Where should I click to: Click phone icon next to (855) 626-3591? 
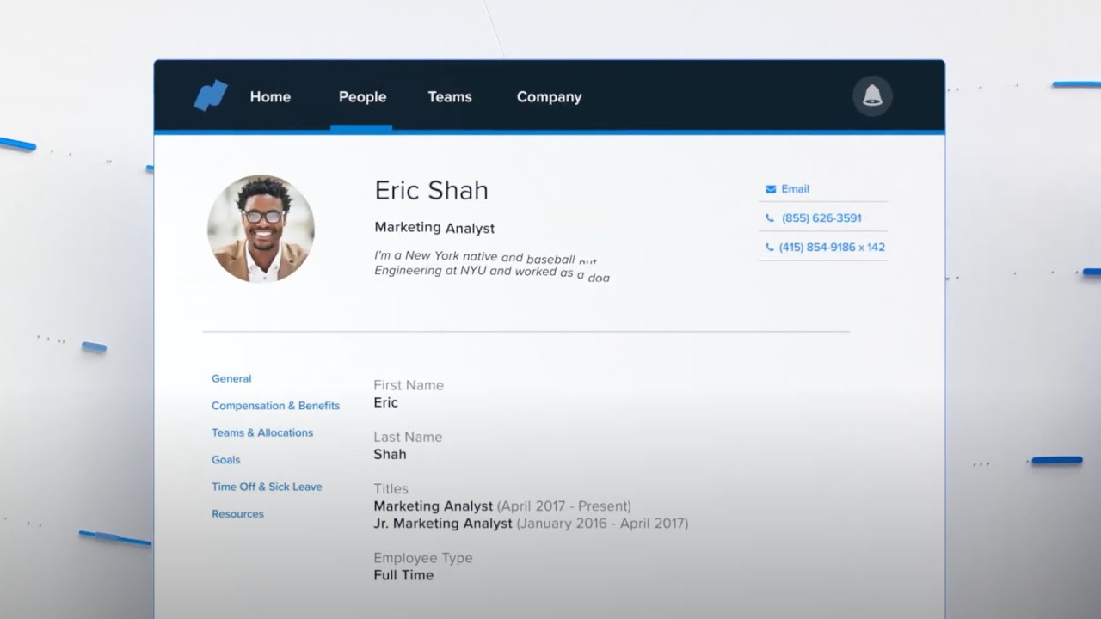[x=770, y=218]
